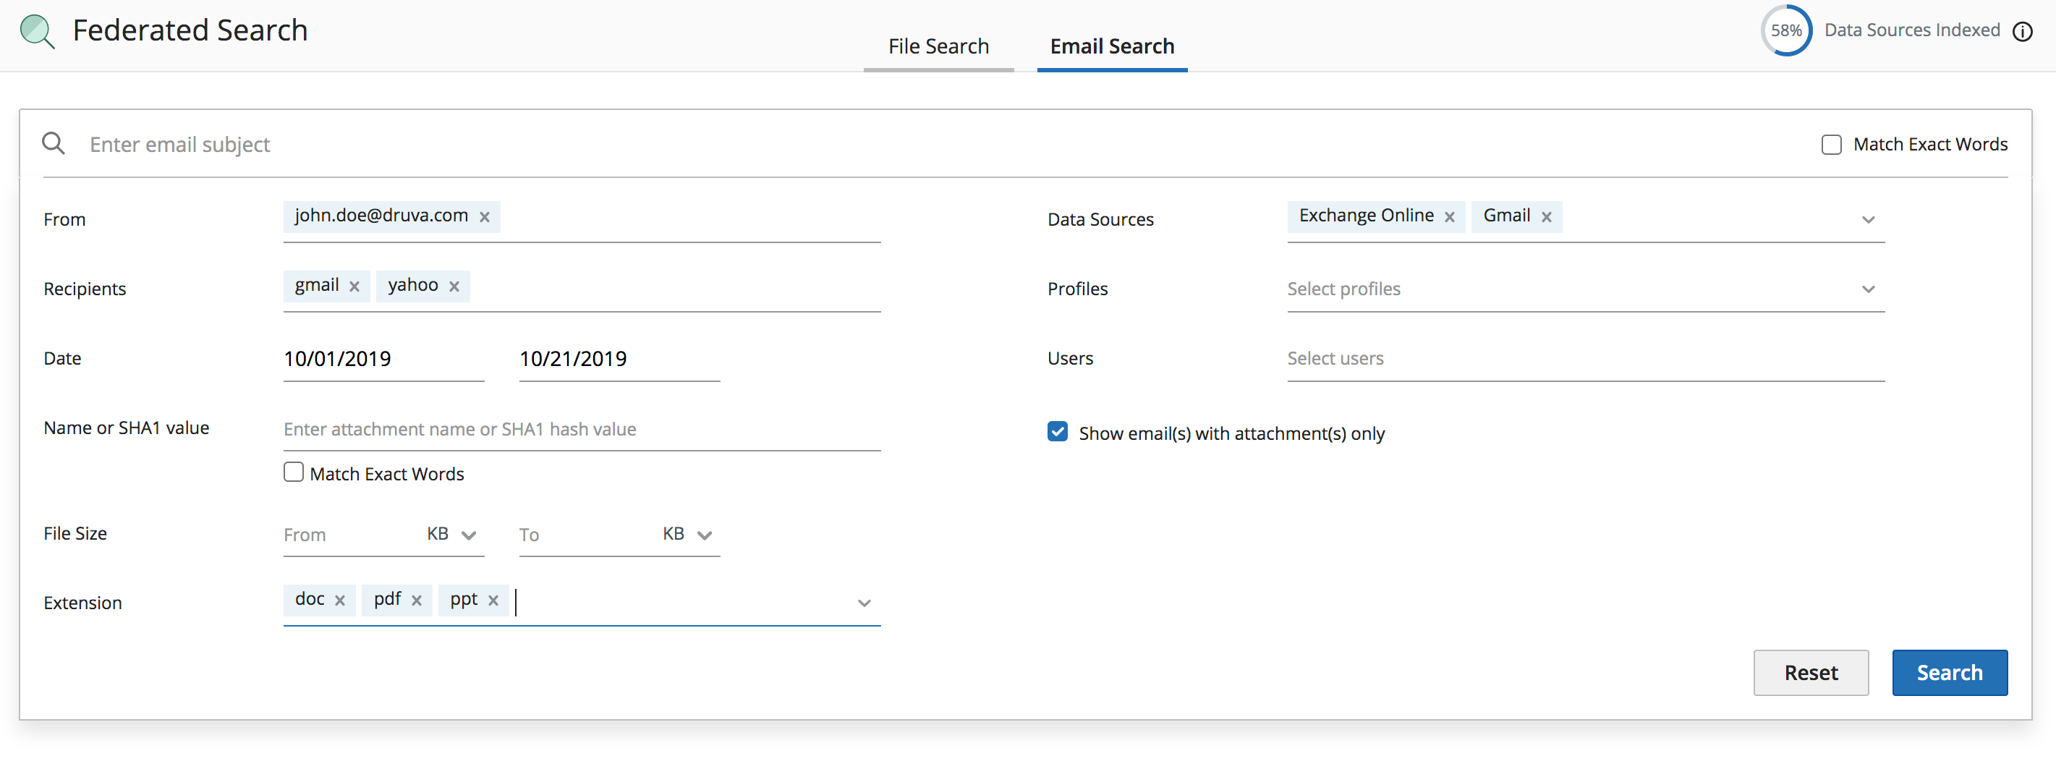Image resolution: width=2056 pixels, height=764 pixels.
Task: Open the Profiles dropdown
Action: pos(1868,289)
